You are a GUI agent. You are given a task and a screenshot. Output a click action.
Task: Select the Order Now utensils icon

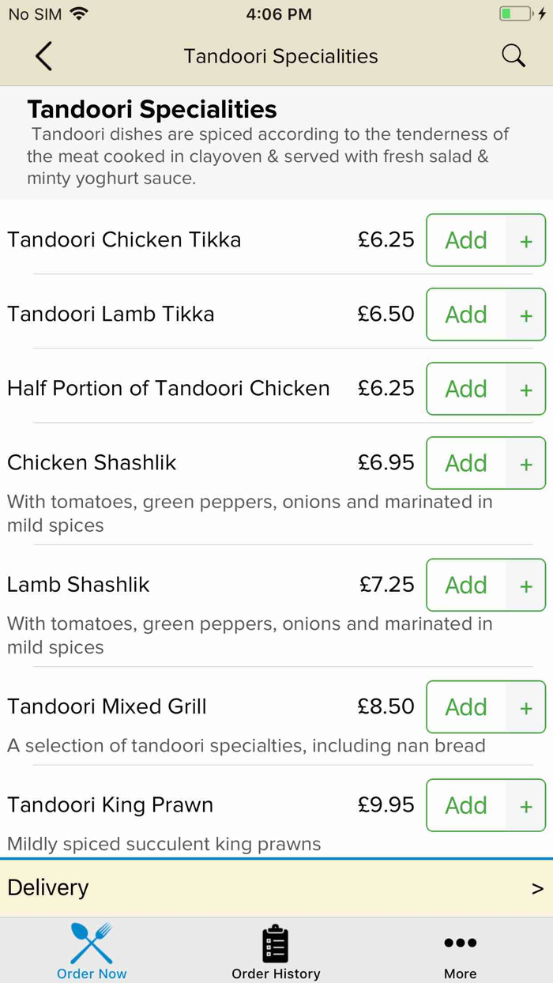coord(91,942)
